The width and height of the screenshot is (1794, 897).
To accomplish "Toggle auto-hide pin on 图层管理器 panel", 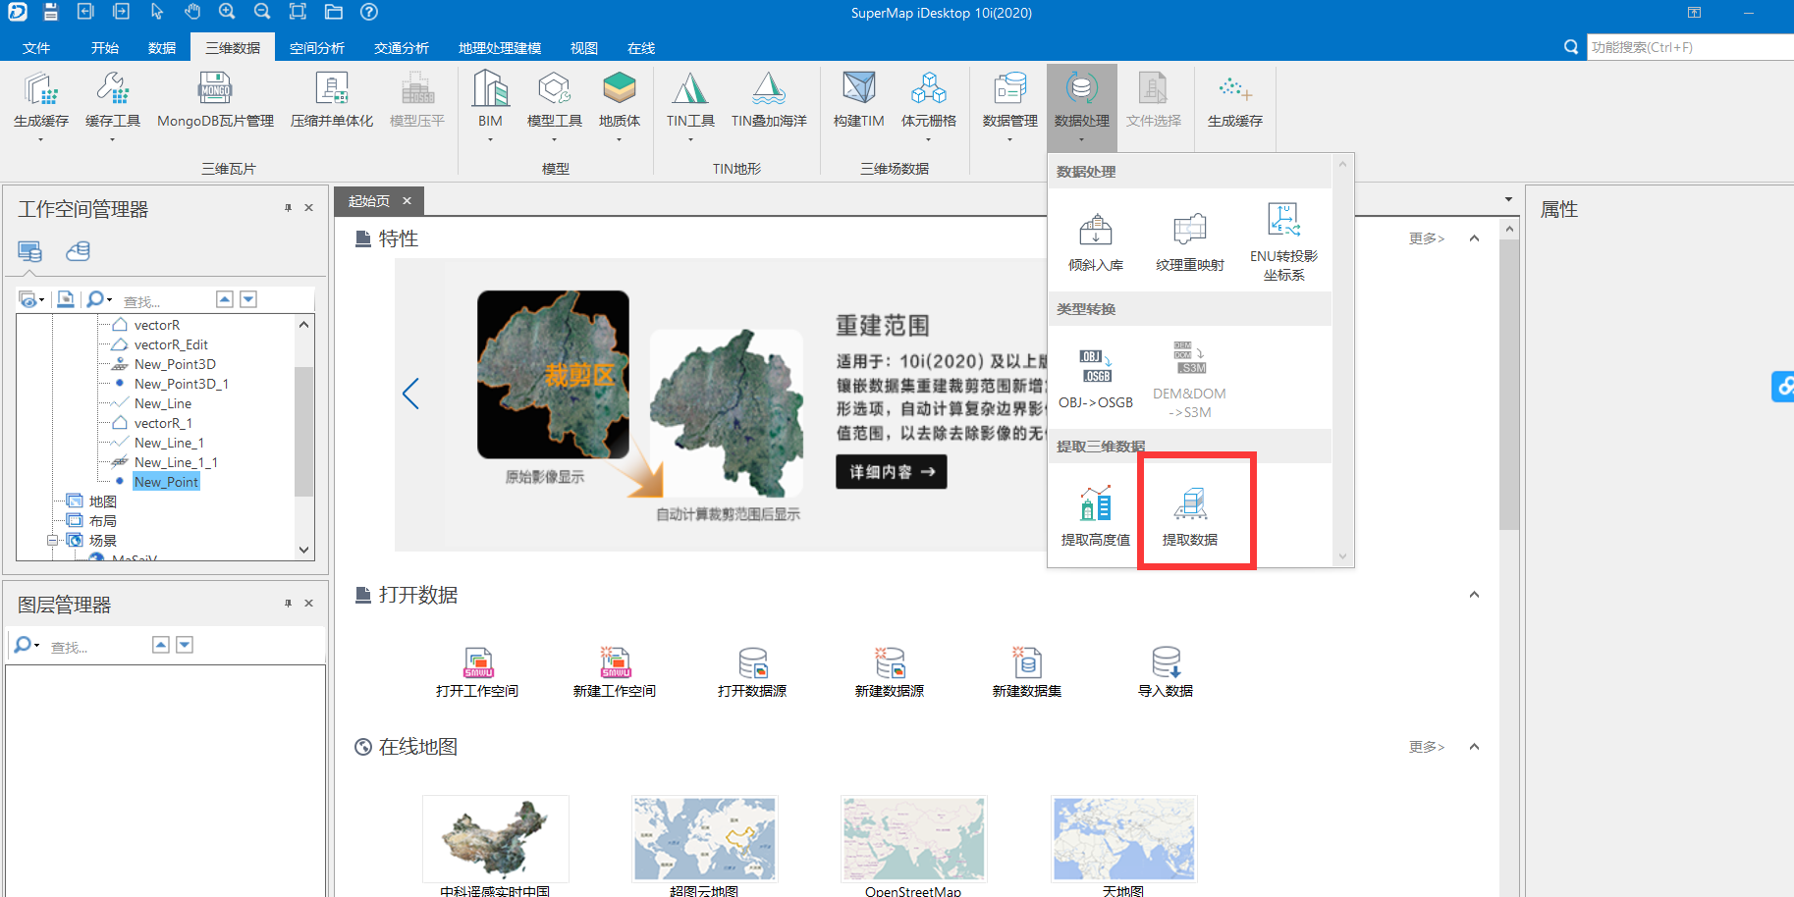I will (288, 603).
